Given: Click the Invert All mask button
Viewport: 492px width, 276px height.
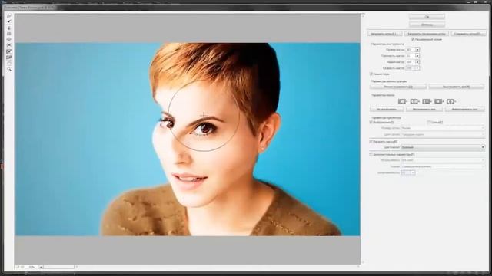Looking at the screenshot, I should coord(465,109).
